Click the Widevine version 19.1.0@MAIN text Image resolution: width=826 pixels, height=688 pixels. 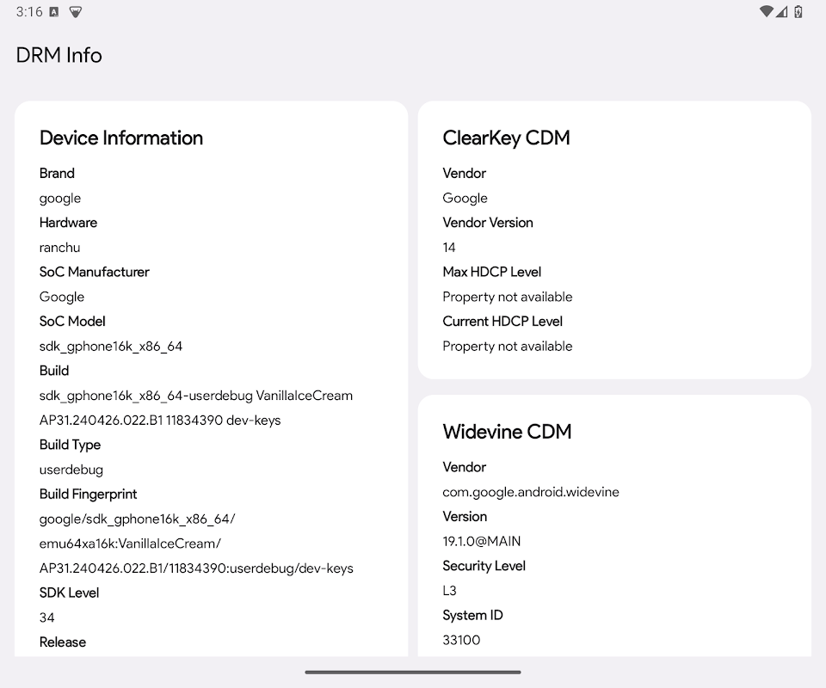coord(481,542)
